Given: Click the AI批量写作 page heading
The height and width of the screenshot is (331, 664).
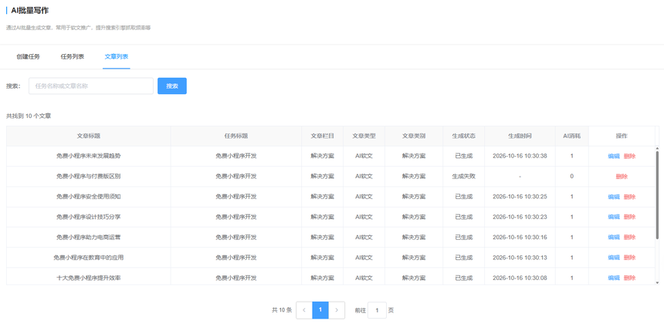Looking at the screenshot, I should (30, 11).
